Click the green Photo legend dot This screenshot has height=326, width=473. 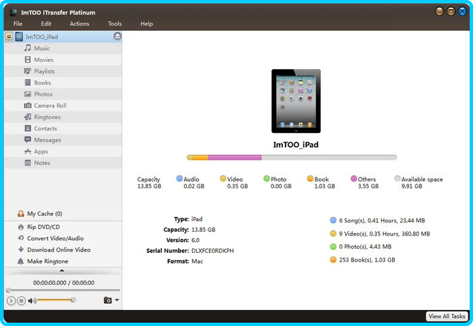pyautogui.click(x=266, y=179)
